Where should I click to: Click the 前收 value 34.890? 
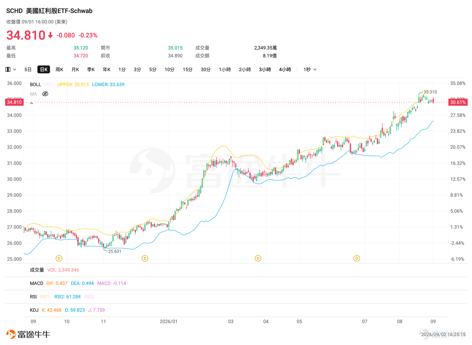tap(175, 56)
